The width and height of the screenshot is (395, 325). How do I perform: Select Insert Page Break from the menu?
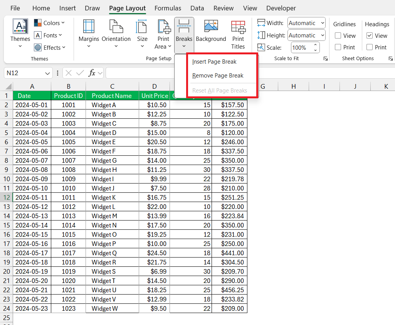click(x=215, y=62)
